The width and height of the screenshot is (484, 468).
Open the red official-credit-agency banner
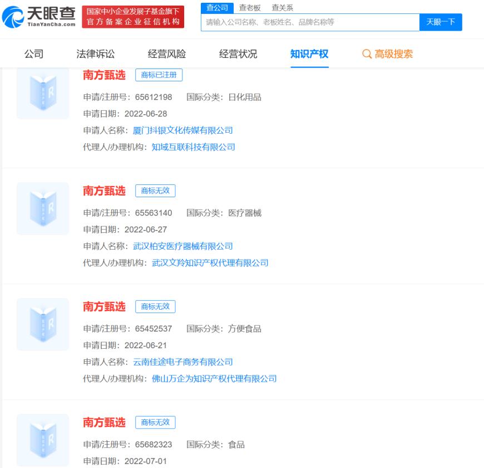[133, 17]
